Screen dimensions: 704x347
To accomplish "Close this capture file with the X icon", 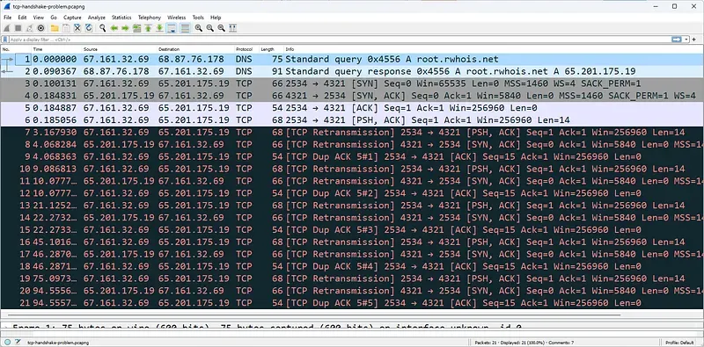I will (77, 28).
